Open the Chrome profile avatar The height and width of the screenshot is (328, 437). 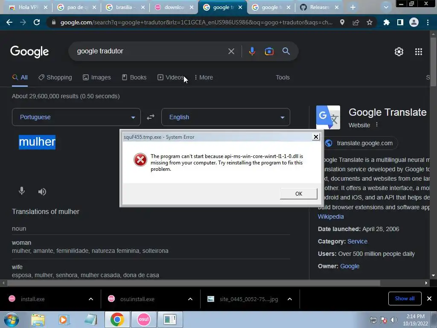click(x=414, y=22)
